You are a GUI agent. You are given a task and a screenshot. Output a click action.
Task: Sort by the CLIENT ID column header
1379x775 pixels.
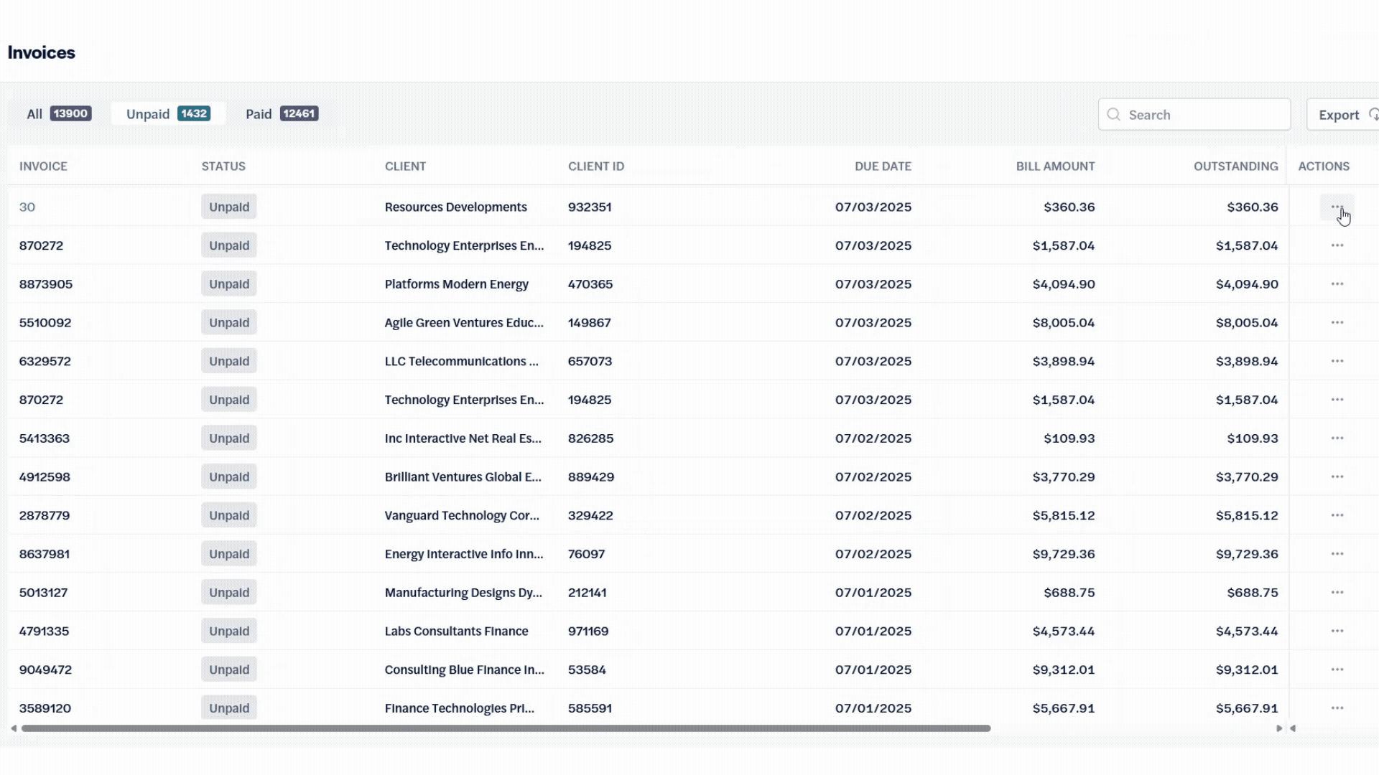(596, 166)
